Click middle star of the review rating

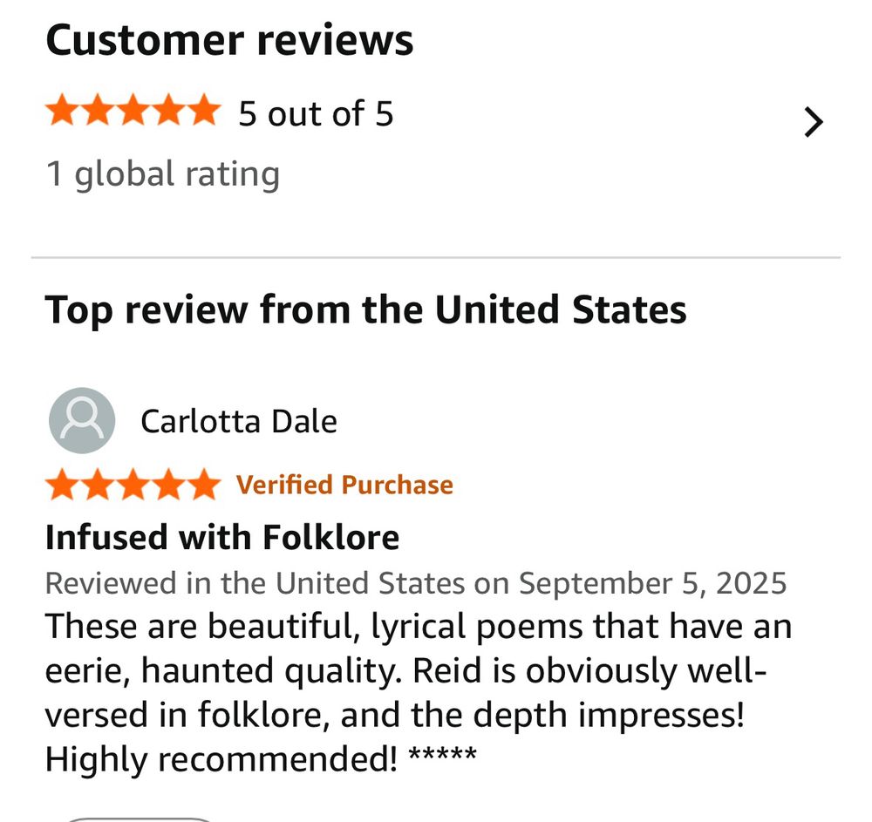(x=133, y=485)
